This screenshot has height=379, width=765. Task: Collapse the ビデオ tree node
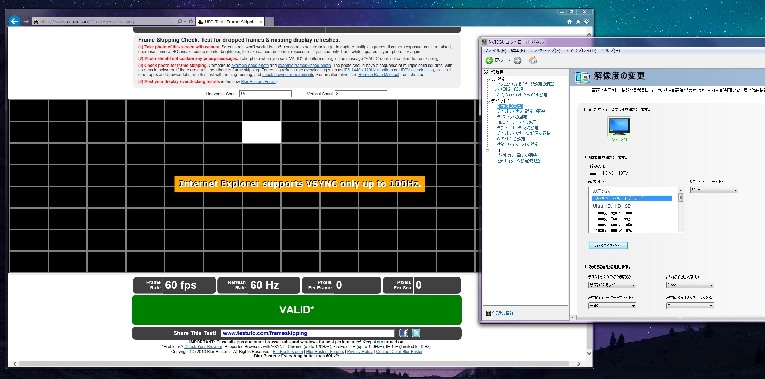click(487, 151)
